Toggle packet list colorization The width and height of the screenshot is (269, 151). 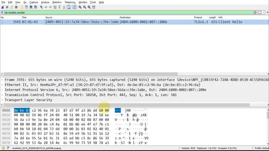[x=74, y=7]
